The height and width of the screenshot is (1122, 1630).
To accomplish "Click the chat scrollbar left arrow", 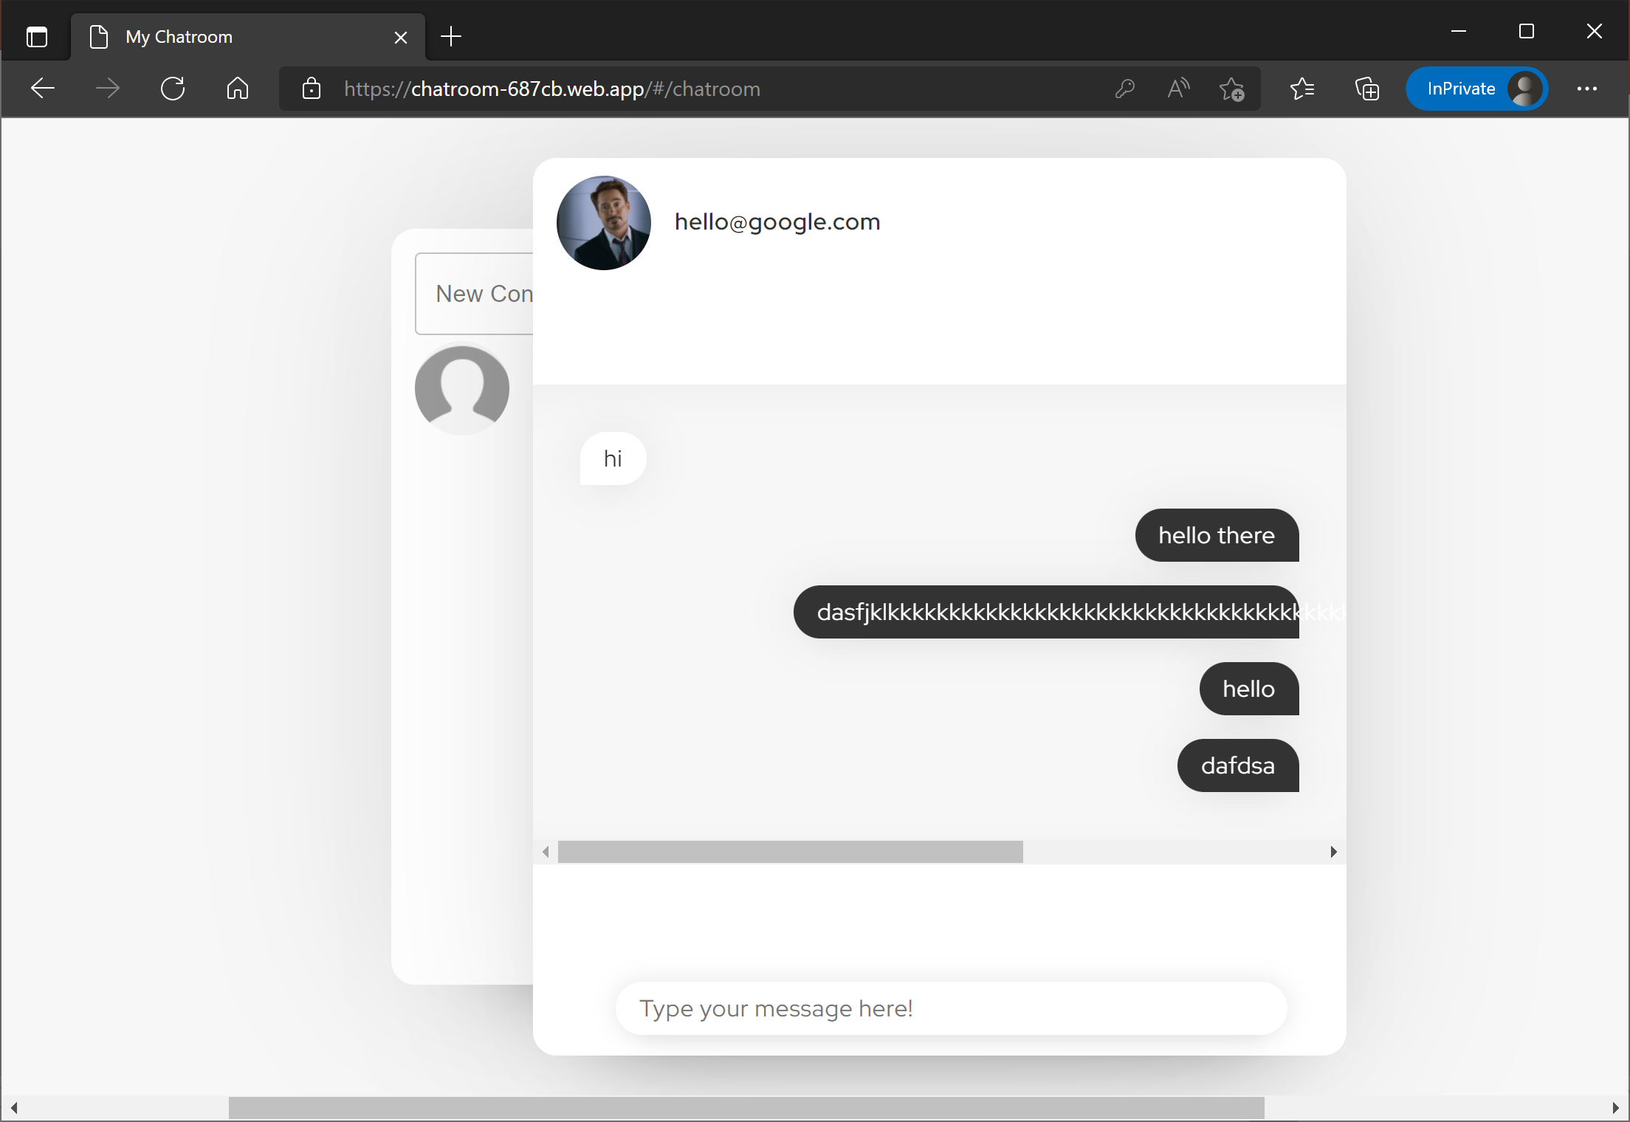I will point(546,852).
